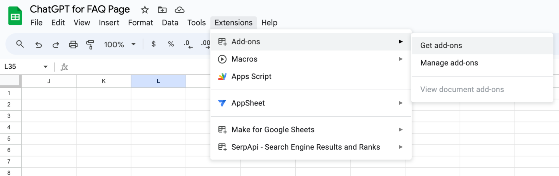Redo the last action
Viewport: 559px width, 176px height.
click(56, 44)
